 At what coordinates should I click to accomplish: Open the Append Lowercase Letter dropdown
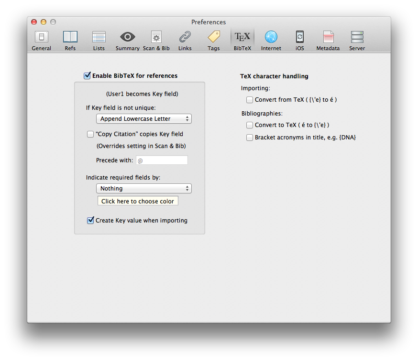tap(143, 119)
